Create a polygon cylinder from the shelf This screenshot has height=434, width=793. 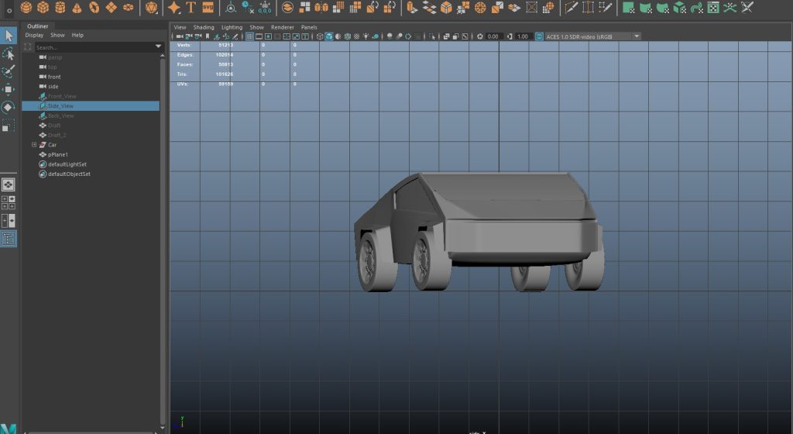pyautogui.click(x=60, y=7)
